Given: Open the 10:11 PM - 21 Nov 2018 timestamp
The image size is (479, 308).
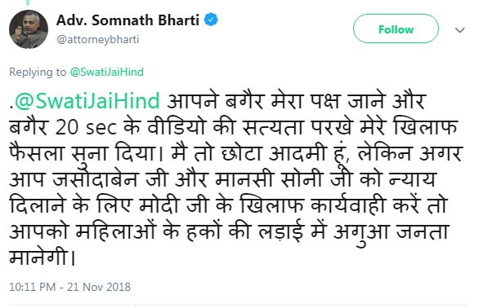Looking at the screenshot, I should tap(69, 287).
